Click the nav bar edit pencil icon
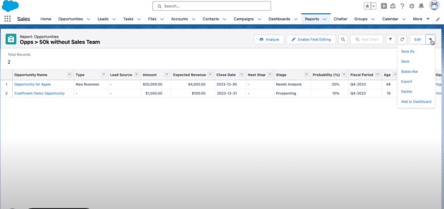444x209 pixels. pyautogui.click(x=439, y=19)
